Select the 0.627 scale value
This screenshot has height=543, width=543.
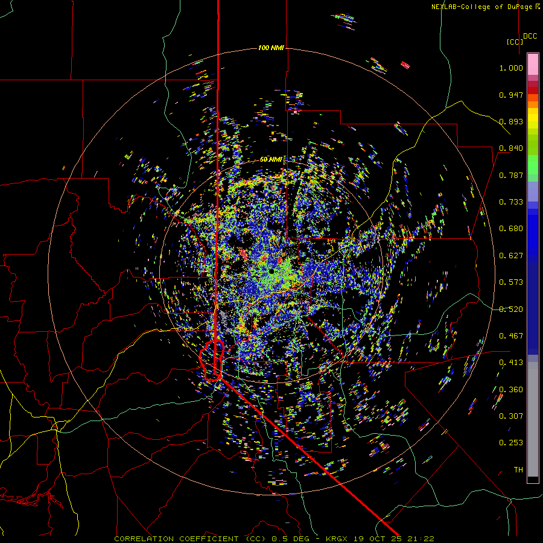tap(511, 256)
